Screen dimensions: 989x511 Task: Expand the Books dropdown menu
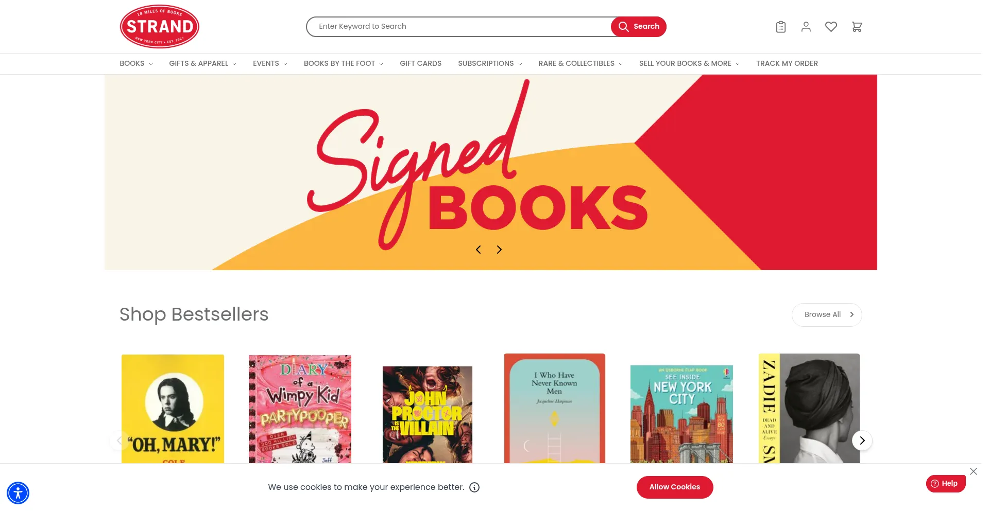point(136,64)
